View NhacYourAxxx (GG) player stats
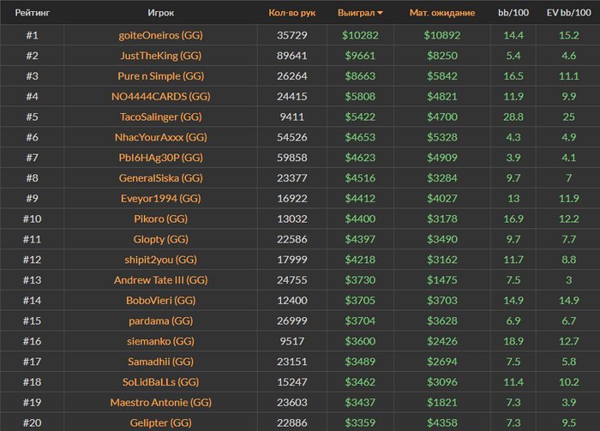 160,137
